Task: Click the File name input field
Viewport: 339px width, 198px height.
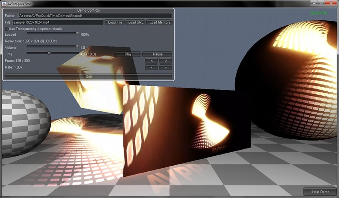Action: coord(58,22)
